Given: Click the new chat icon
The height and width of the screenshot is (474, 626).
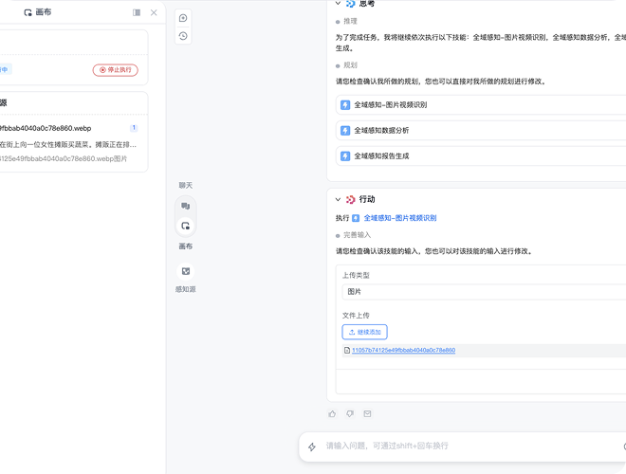Looking at the screenshot, I should tap(183, 18).
